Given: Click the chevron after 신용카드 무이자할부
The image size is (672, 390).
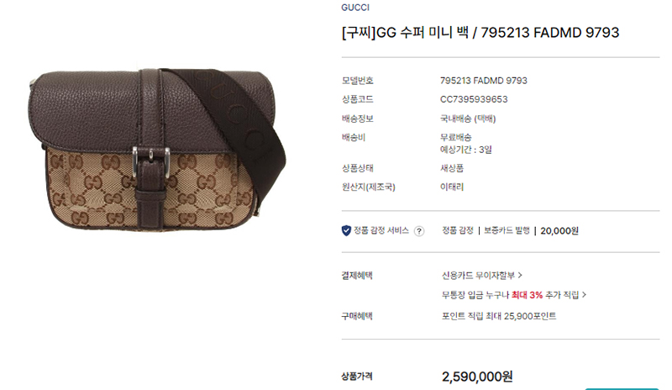Looking at the screenshot, I should point(520,276).
